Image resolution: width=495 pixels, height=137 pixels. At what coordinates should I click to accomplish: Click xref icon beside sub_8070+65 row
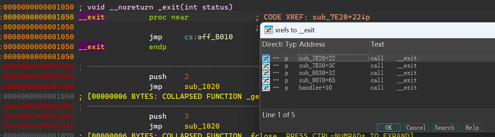point(266,80)
